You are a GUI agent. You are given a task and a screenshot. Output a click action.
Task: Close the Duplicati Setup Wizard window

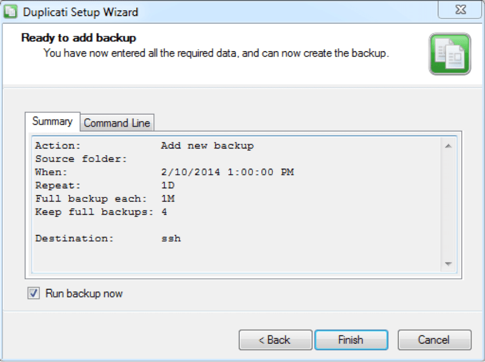click(x=461, y=10)
